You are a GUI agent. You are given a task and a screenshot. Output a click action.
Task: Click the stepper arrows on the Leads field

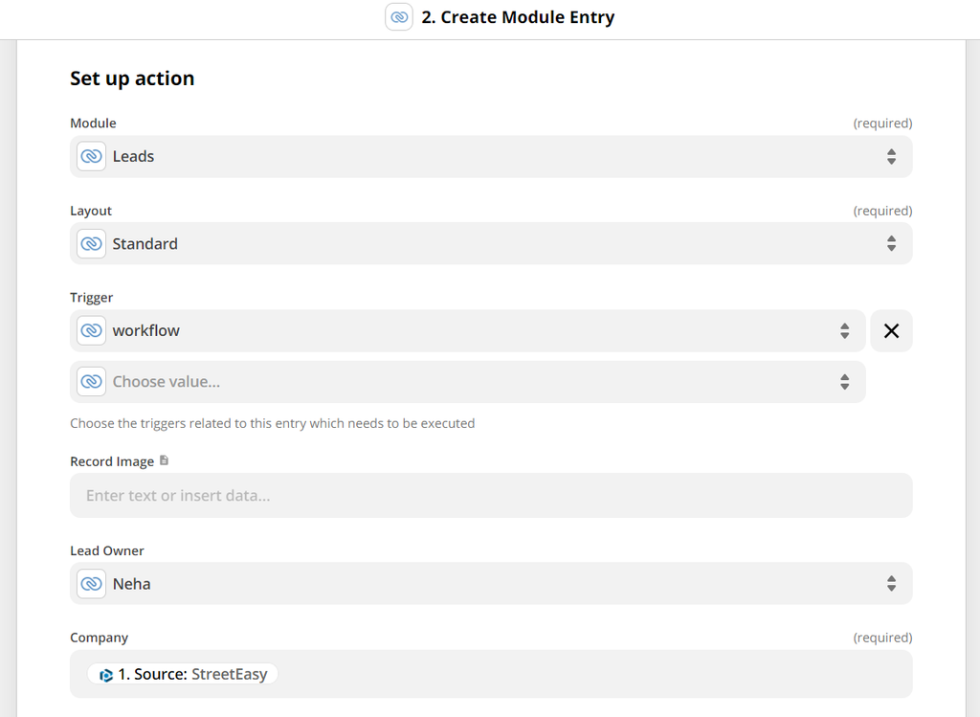tap(891, 155)
